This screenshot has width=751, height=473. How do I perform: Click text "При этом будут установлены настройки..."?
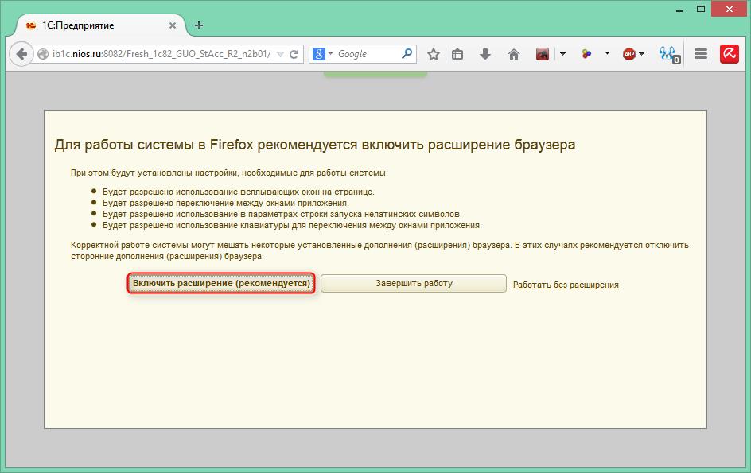tap(229, 173)
